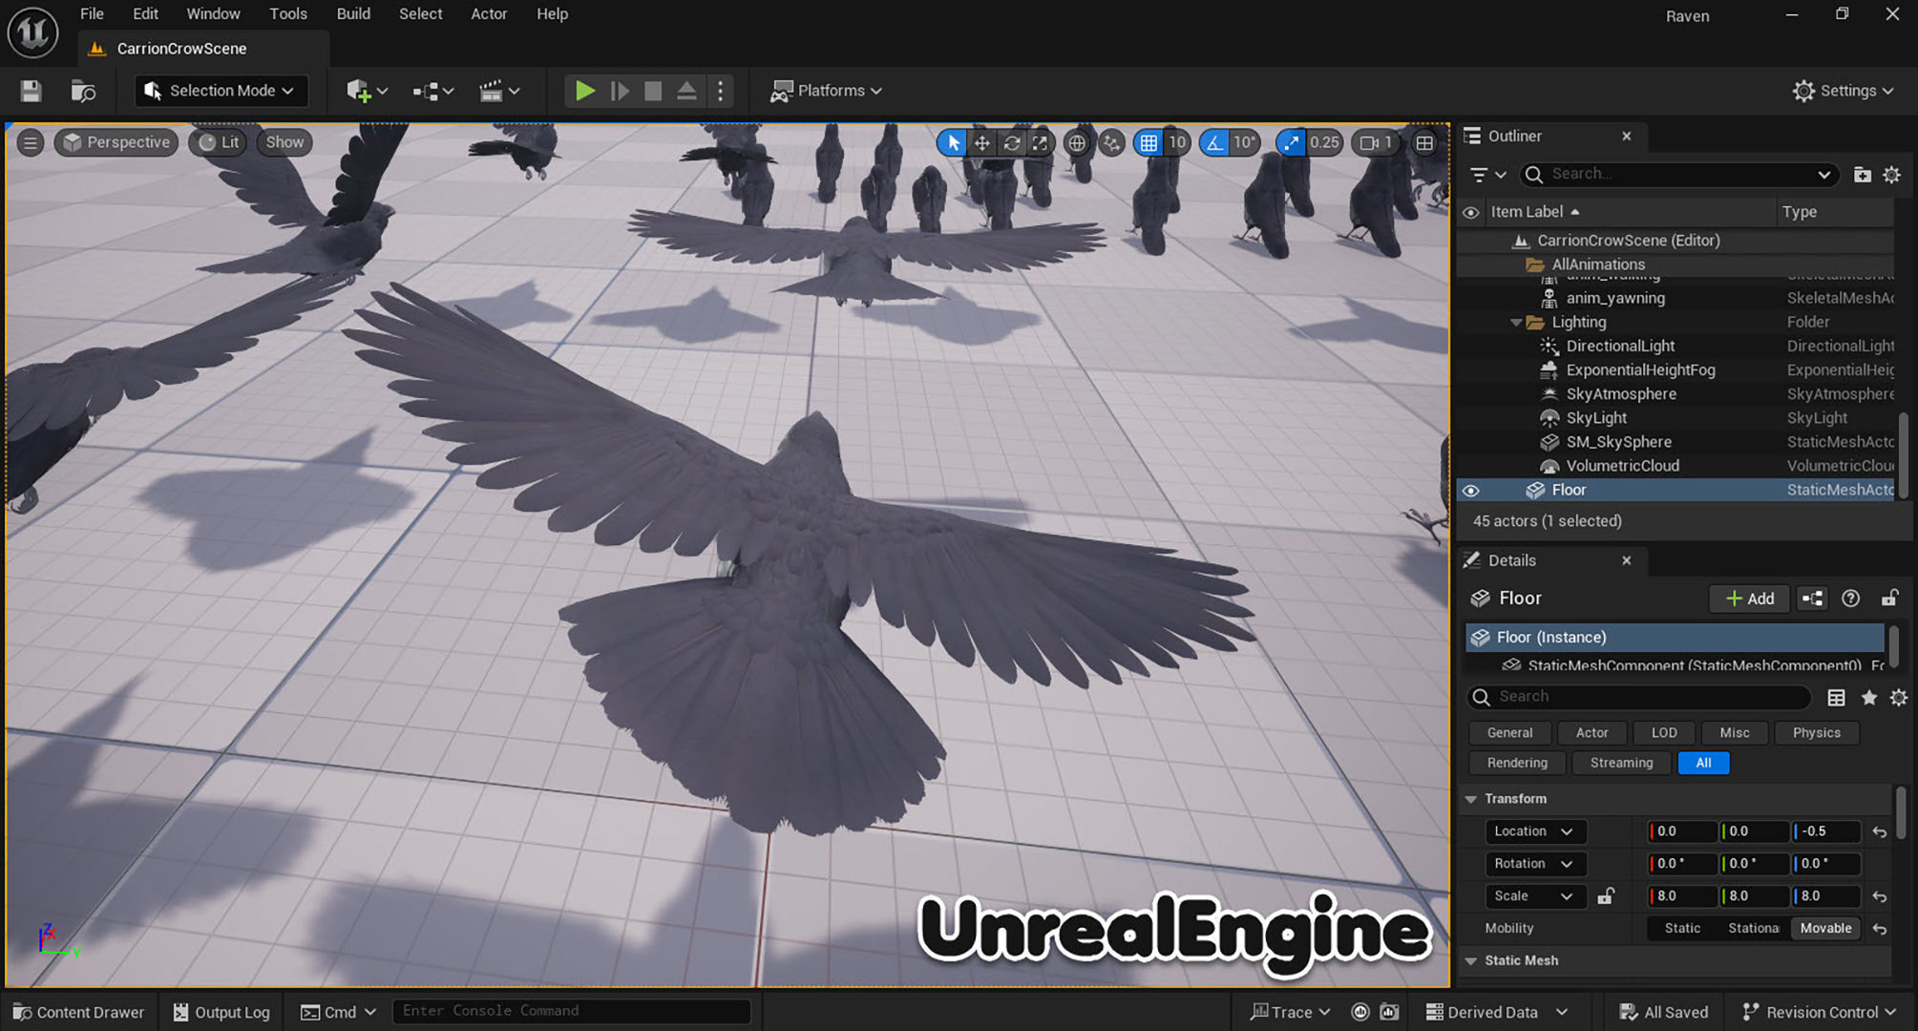1918x1031 pixels.
Task: Open the Cinematics clapperboard dropdown
Action: pyautogui.click(x=499, y=91)
